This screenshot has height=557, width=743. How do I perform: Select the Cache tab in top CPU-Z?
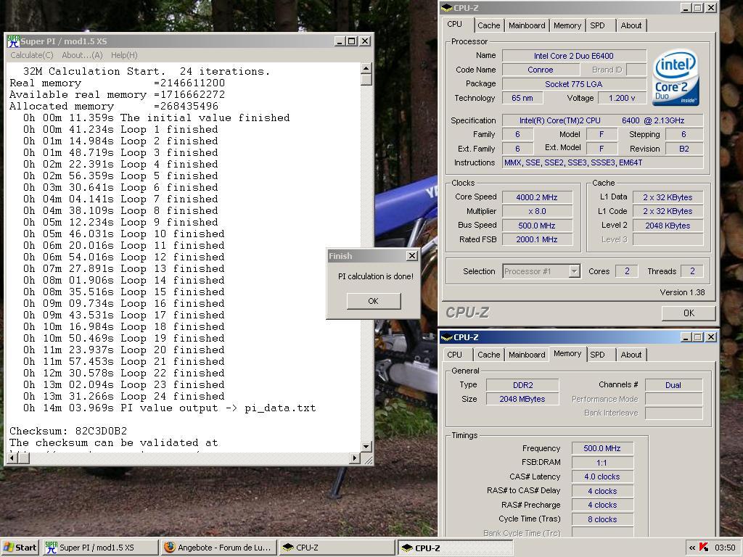[488, 25]
